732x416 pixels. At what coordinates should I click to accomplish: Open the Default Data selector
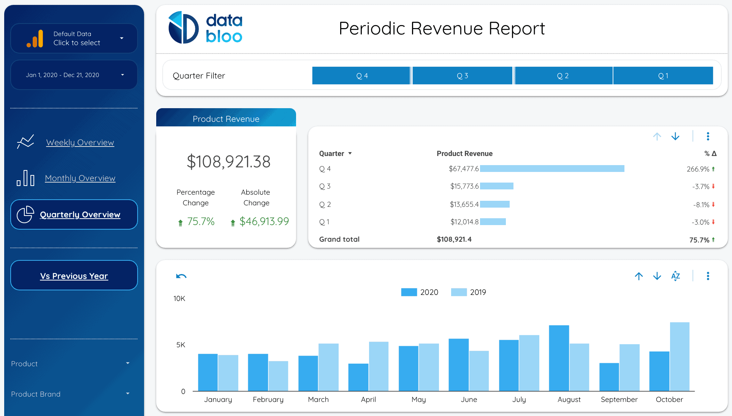tap(73, 38)
